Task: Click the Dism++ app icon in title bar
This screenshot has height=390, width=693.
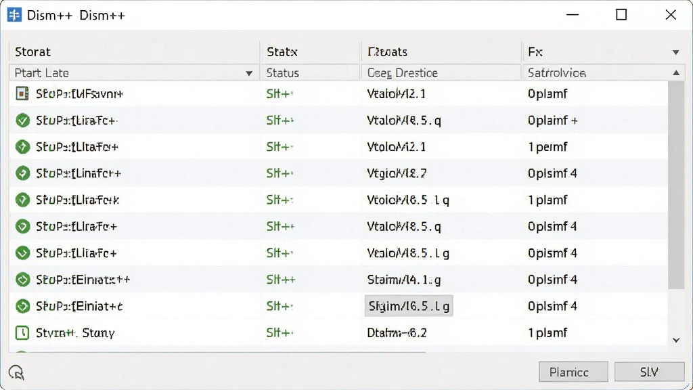Action: [x=14, y=15]
